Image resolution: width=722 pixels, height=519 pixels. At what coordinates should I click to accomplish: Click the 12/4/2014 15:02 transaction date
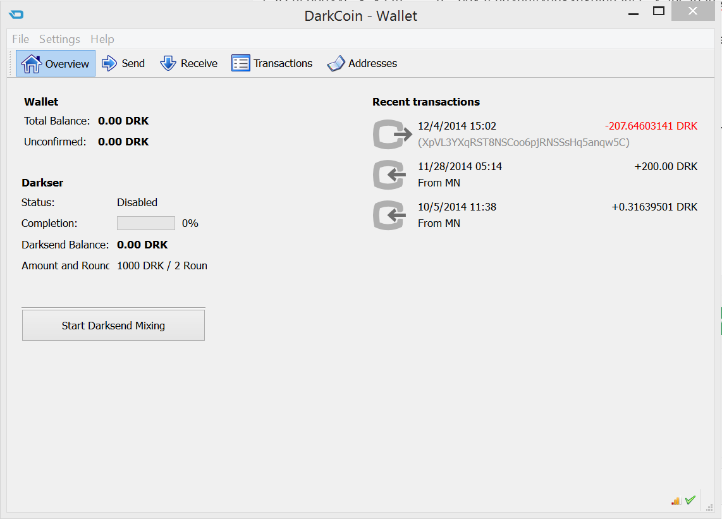pyautogui.click(x=457, y=126)
